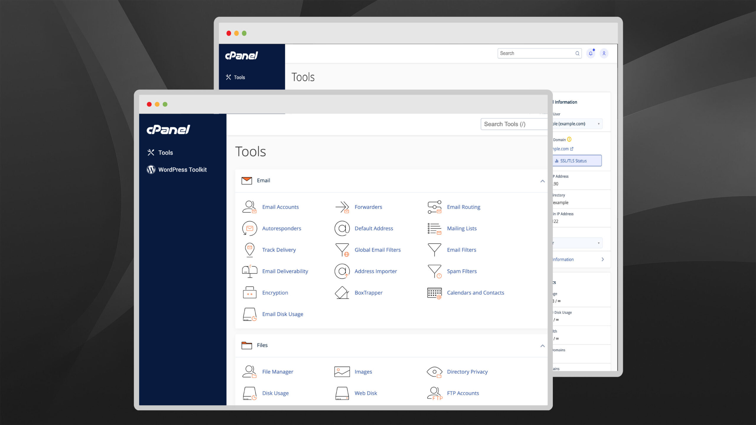Select Tools in the front sidebar
Image resolution: width=756 pixels, height=425 pixels.
coord(165,153)
